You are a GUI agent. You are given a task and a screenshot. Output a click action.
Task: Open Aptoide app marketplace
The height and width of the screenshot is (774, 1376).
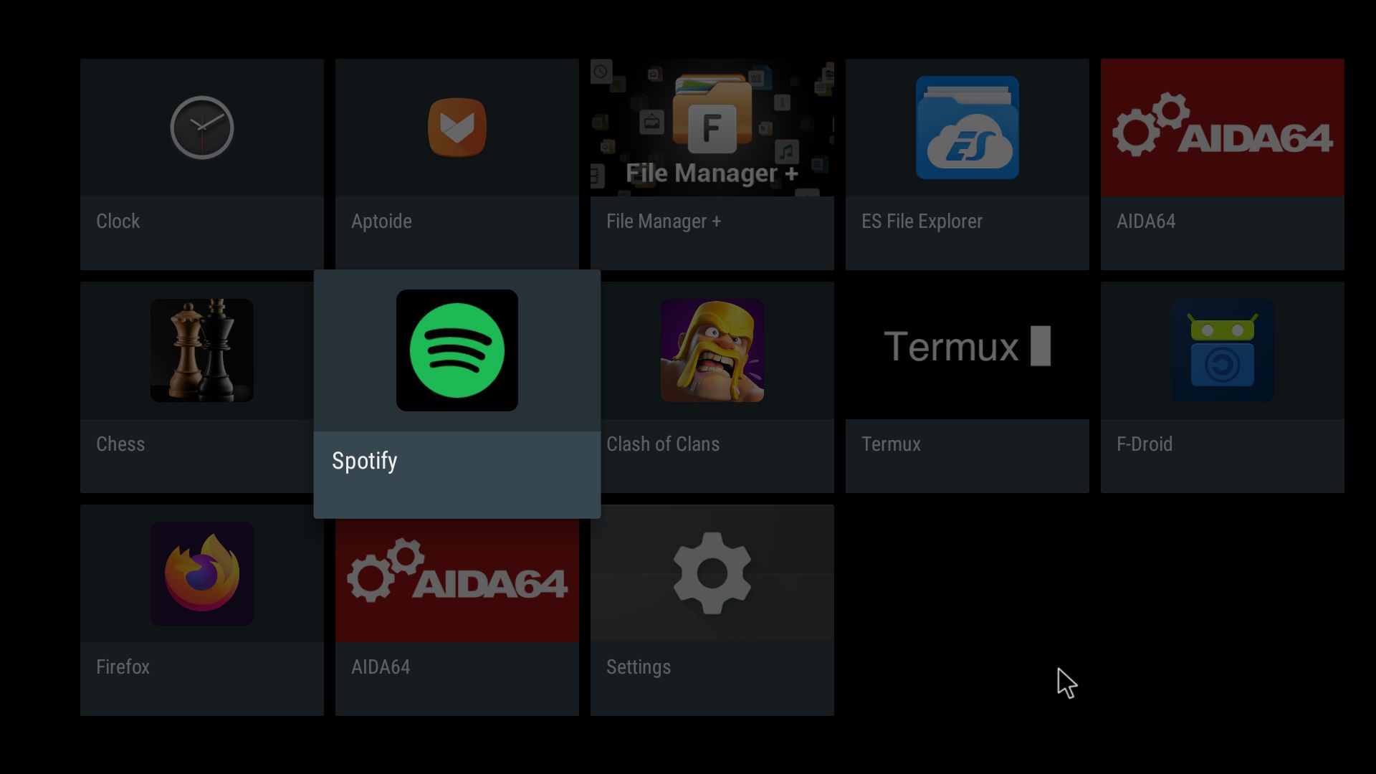click(457, 161)
